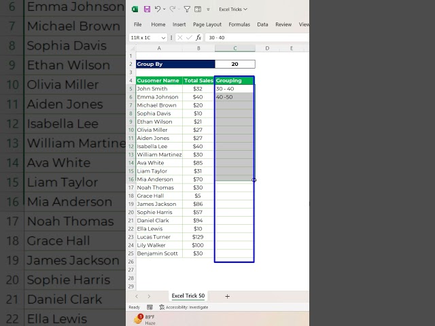Screen dimensions: 435x326
Task: Add a new sheet with plus button
Action: (227, 296)
